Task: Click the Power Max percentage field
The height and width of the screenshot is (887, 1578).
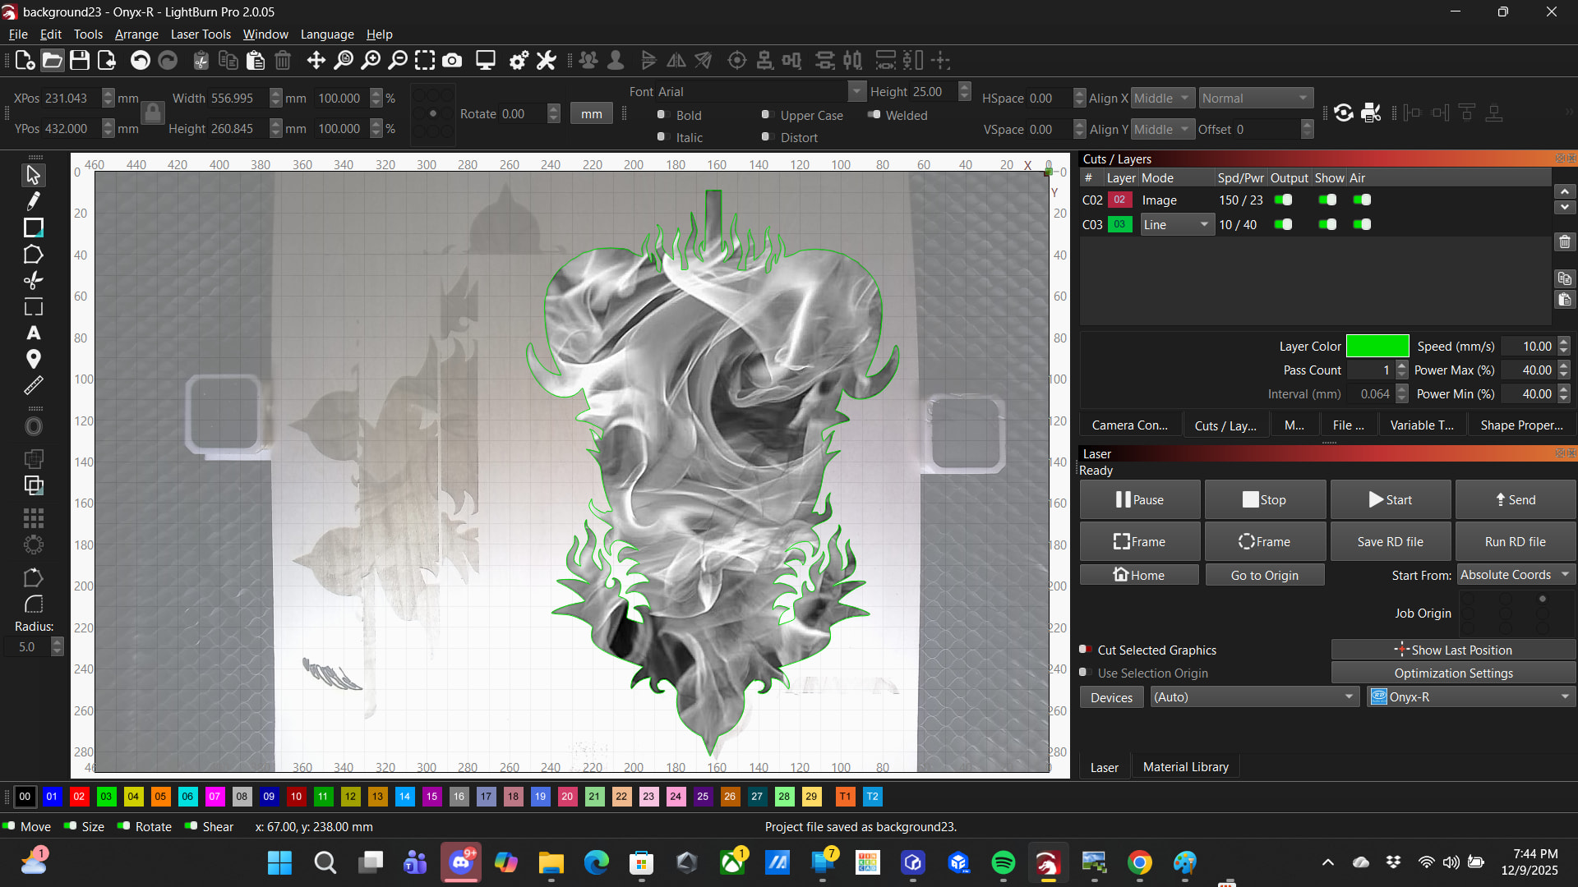Action: pos(1528,370)
